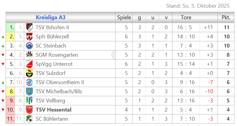Open the Kreisliga A3 league link

coord(50,17)
